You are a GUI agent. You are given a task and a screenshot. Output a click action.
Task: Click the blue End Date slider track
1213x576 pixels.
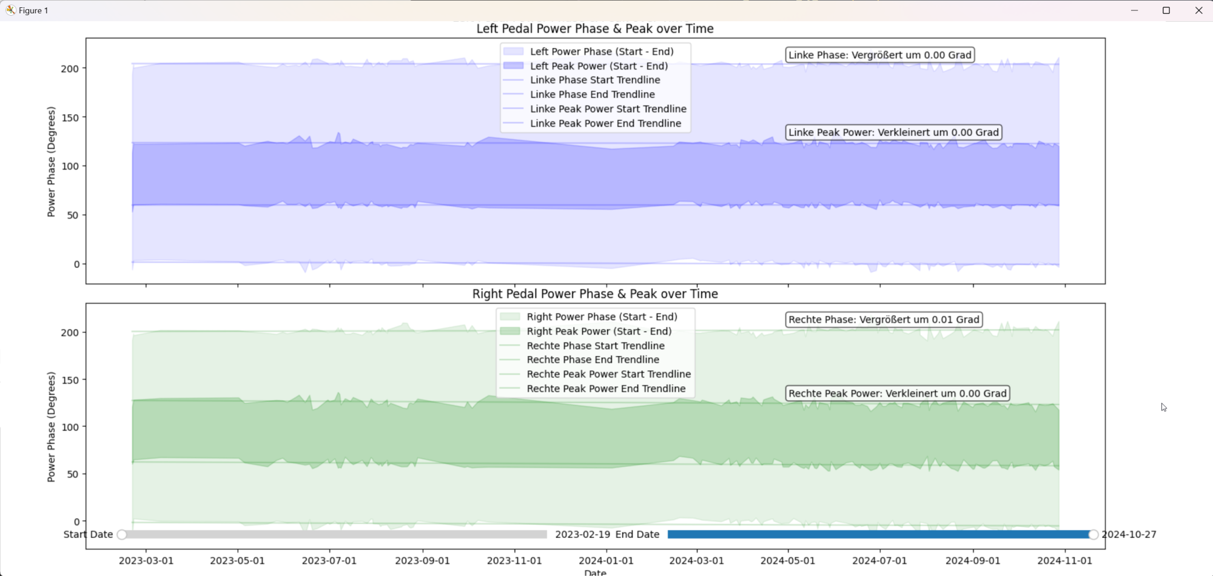[x=880, y=535]
